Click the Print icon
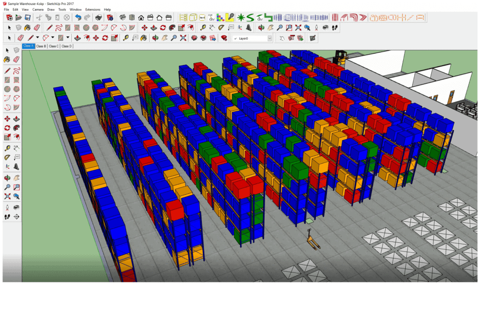 98,18
